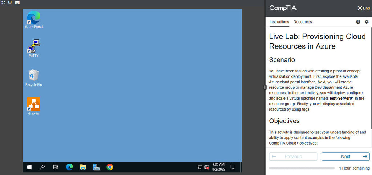Toggle fullscreen mode for the lab viewer

[3, 3]
